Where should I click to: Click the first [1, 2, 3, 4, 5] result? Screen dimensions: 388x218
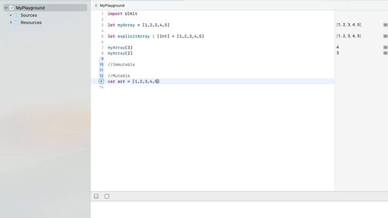point(349,25)
